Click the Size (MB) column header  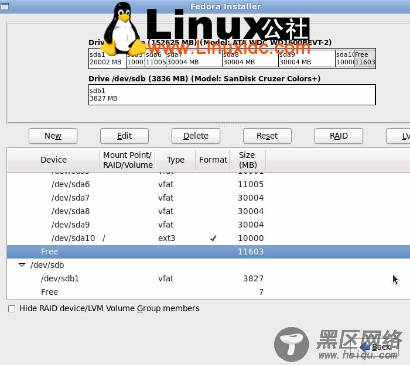[x=248, y=160]
